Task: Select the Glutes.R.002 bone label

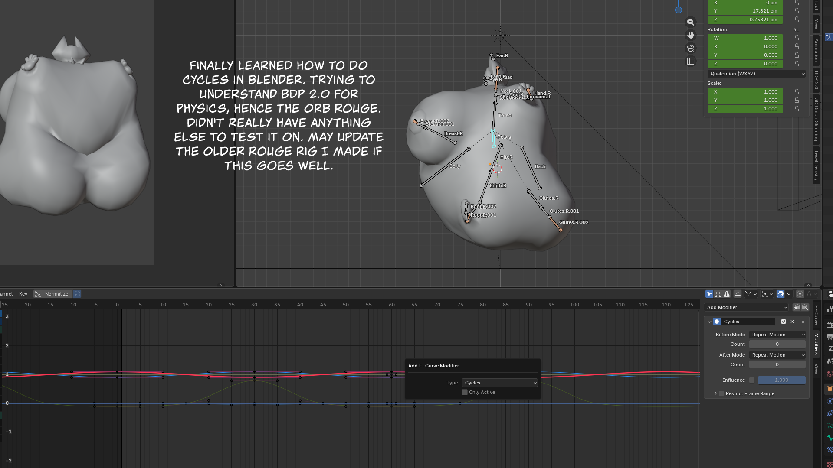Action: (574, 222)
